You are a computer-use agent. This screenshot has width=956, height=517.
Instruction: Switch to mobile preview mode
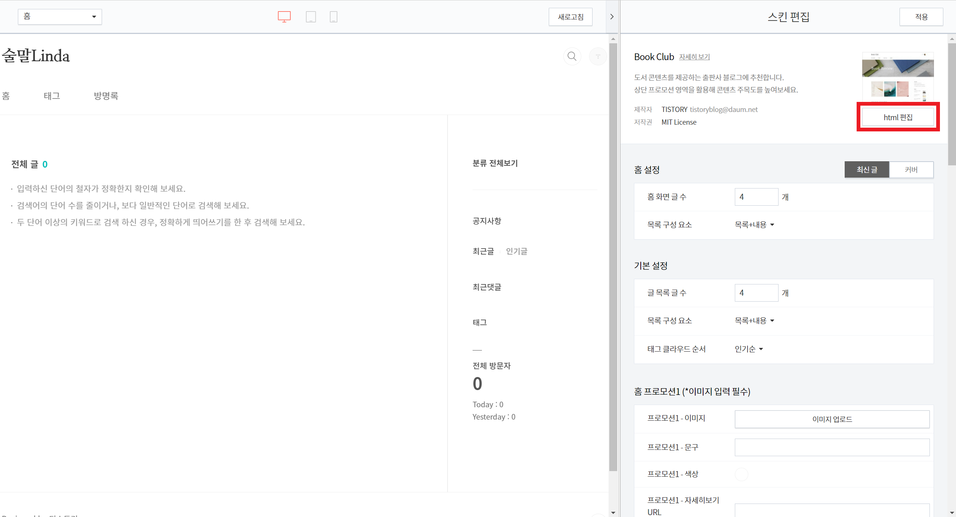[x=333, y=16]
